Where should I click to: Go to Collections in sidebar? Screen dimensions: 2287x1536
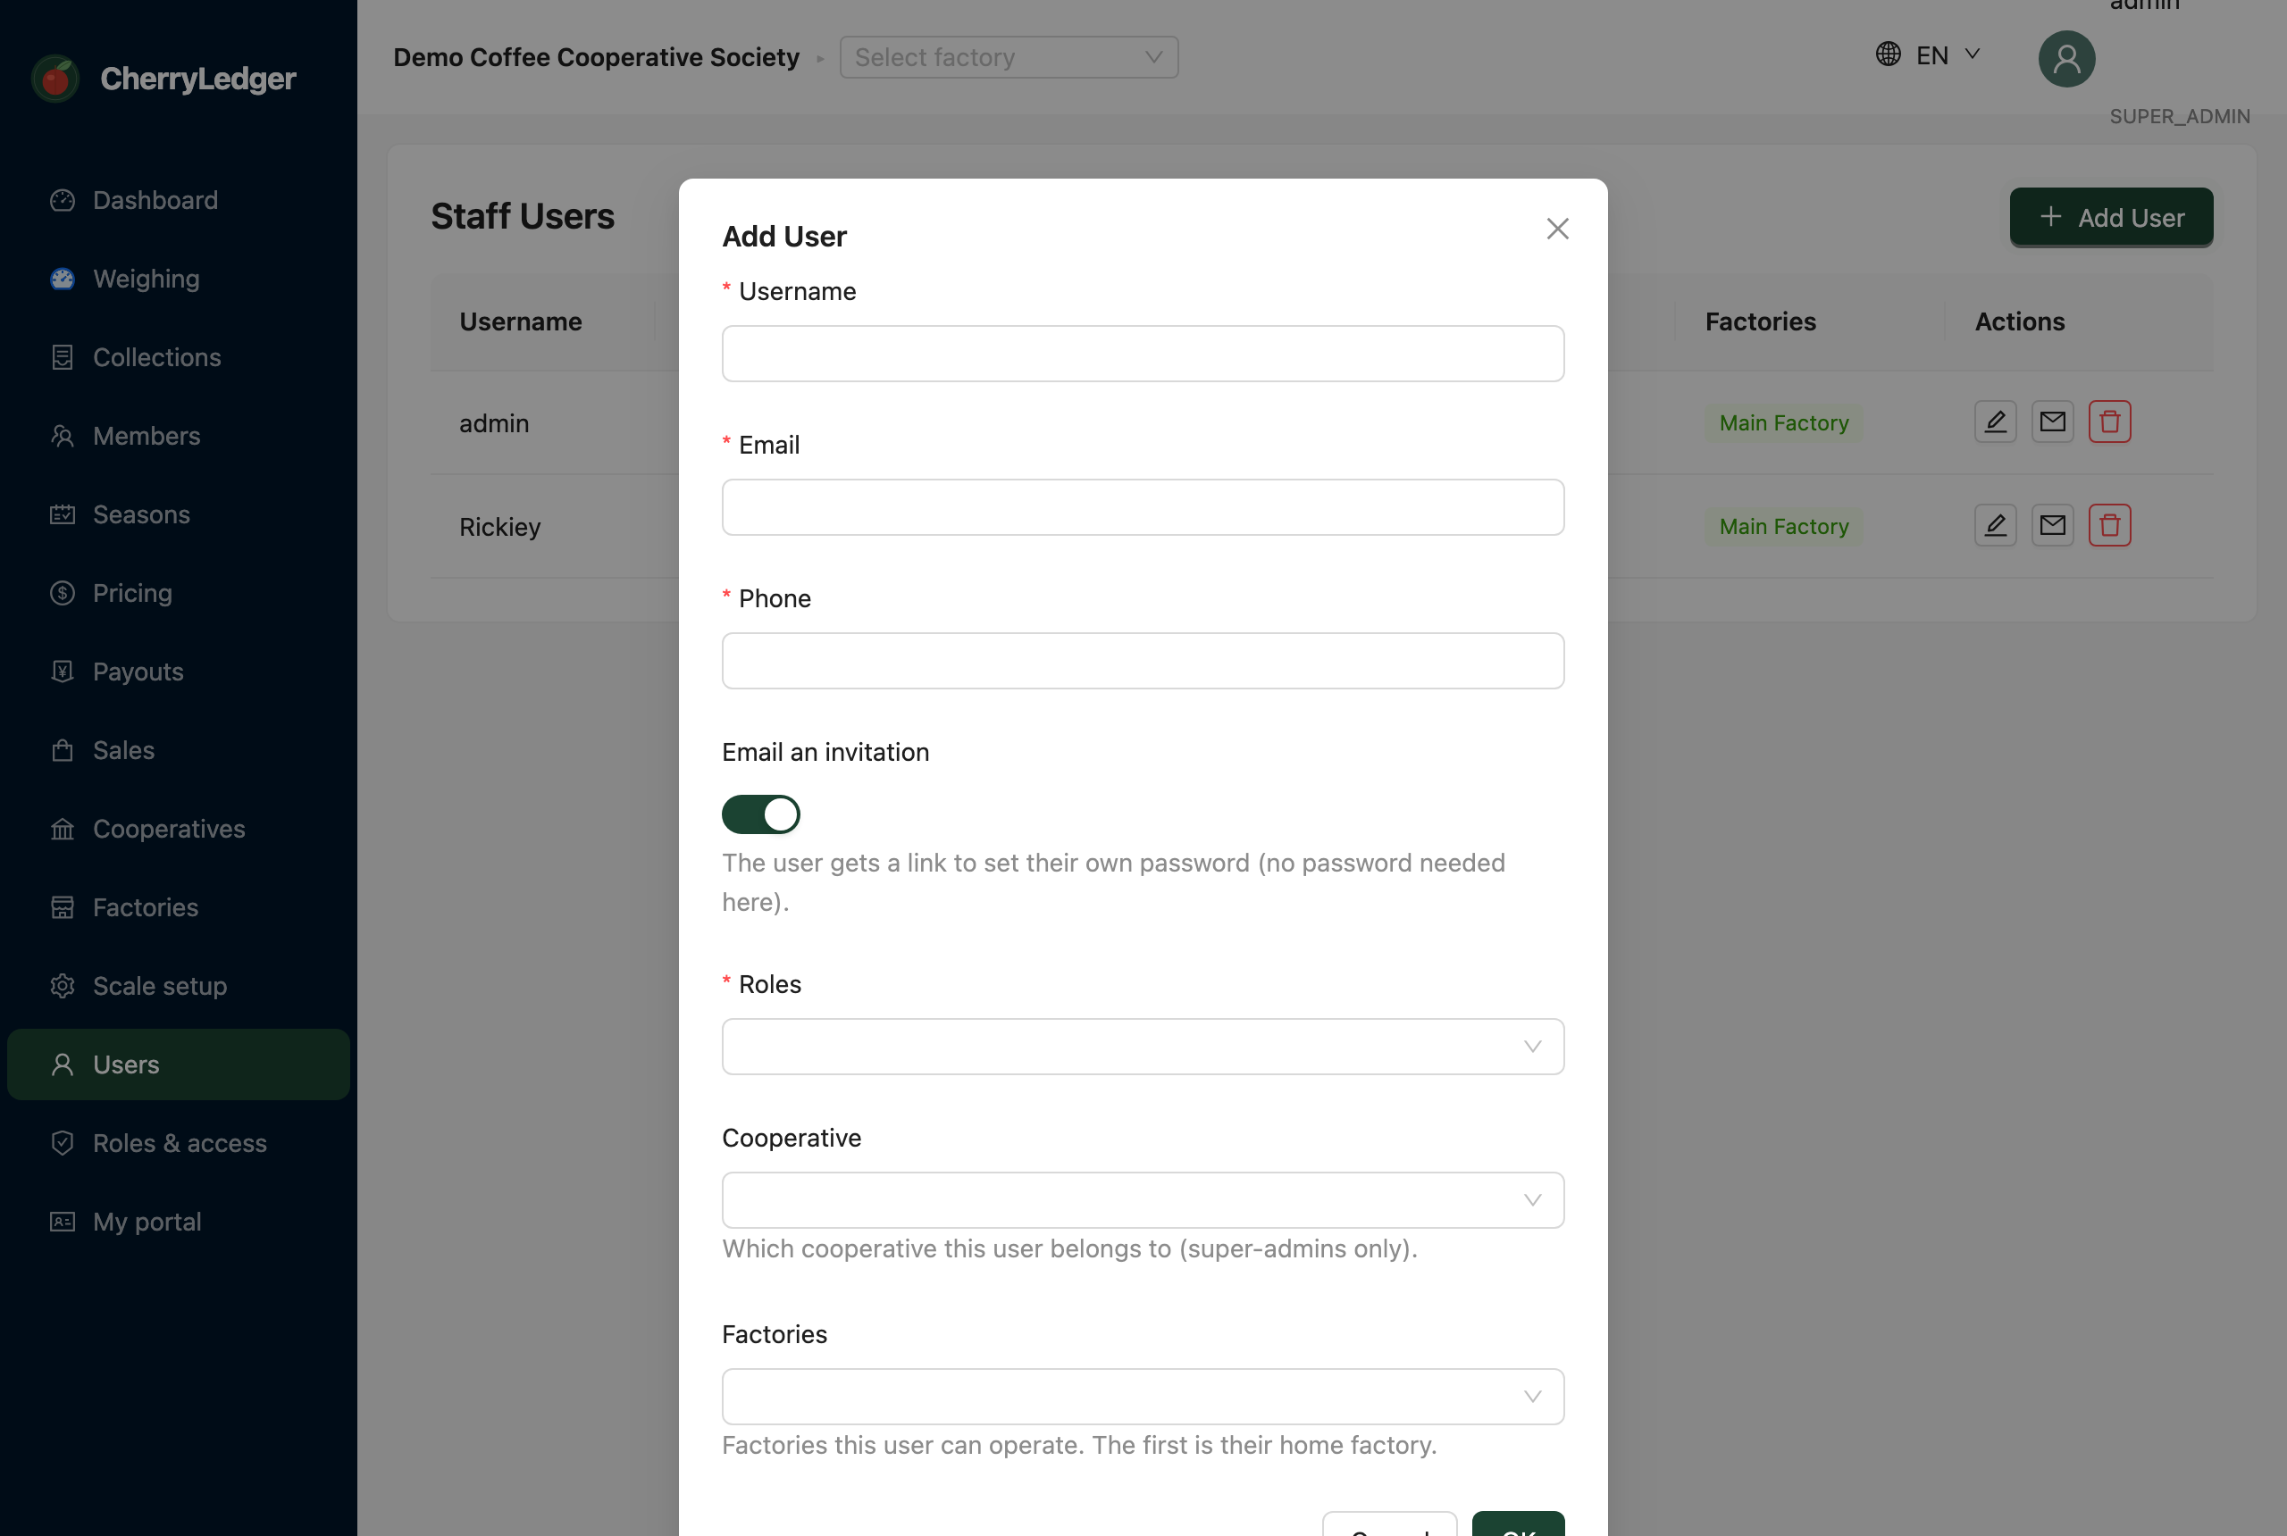pyautogui.click(x=179, y=356)
